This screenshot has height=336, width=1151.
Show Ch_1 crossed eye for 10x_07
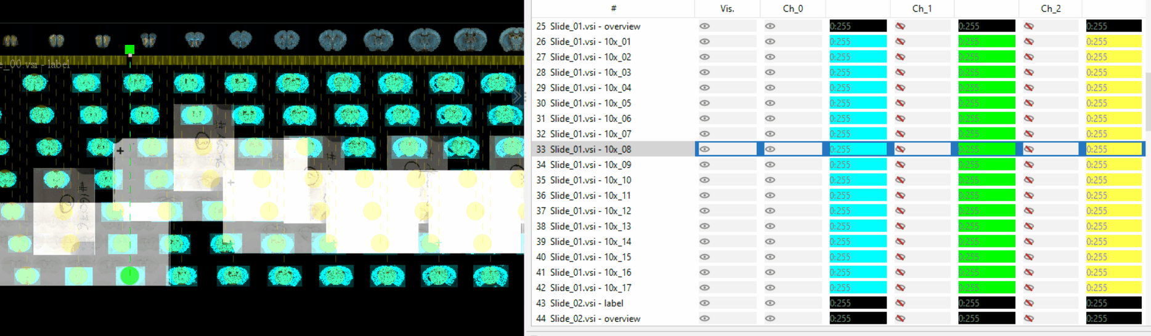pyautogui.click(x=900, y=134)
